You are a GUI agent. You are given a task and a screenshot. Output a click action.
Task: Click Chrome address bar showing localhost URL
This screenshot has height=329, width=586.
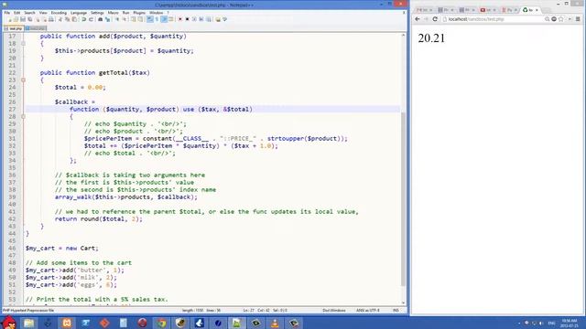494,19
